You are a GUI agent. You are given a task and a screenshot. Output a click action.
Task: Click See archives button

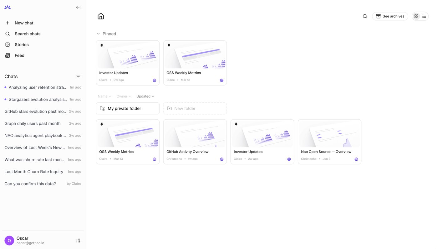(x=390, y=16)
